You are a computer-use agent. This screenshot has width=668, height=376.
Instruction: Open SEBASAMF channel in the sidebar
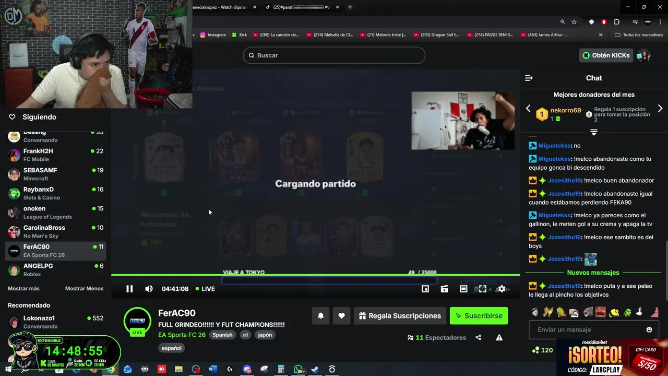pyautogui.click(x=56, y=174)
